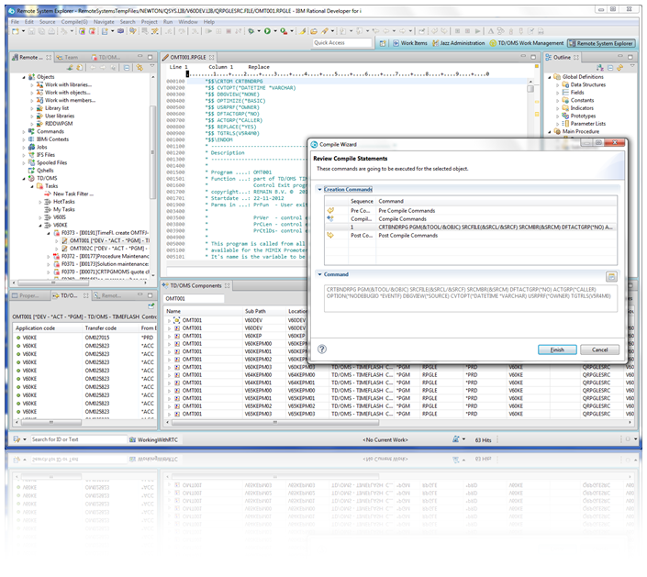Select transfer code OM027015 row
This screenshot has width=647, height=577.
click(x=86, y=338)
